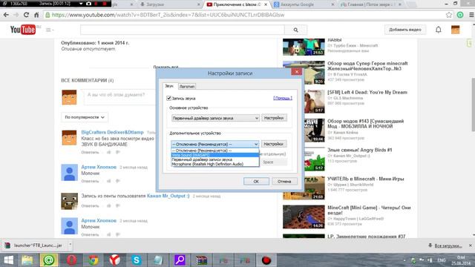Open the Bandicam top bar dropdown arrow
The height and width of the screenshot is (267, 475).
pos(81,4)
